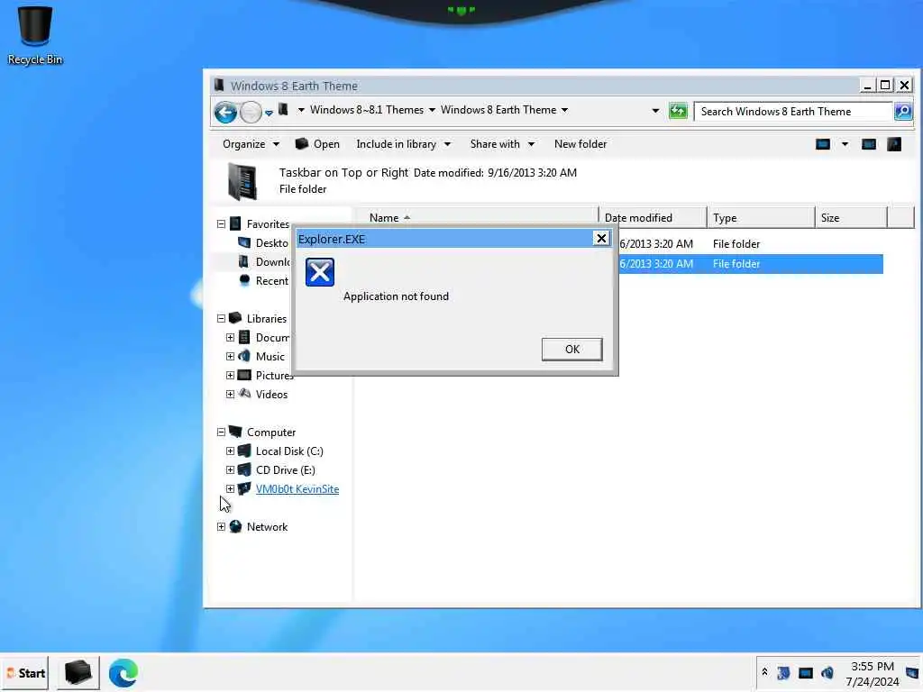Open the Include in library menu
Viewport: 923px width, 692px height.
click(404, 144)
